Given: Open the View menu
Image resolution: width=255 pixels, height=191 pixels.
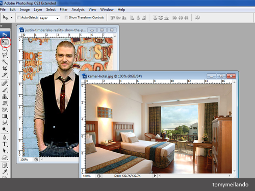Looking at the screenshot, I should (92, 10).
